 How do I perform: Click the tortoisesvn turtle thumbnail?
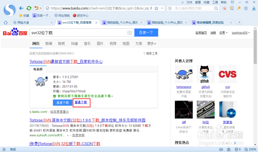pos(184,74)
